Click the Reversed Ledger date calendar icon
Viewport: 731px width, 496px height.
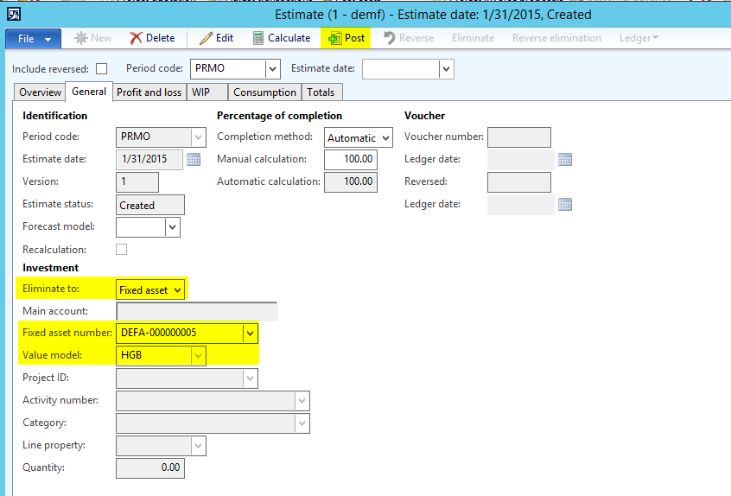[x=565, y=204]
